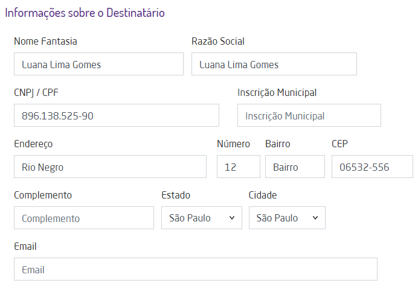Expand the Cidade dropdown
418x295 pixels.
286,218
